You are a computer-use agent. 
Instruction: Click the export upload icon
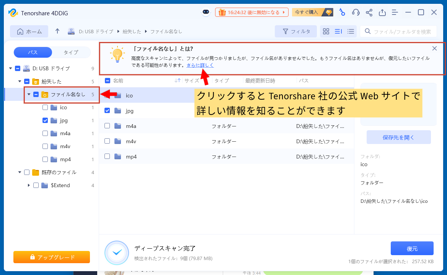point(382,12)
